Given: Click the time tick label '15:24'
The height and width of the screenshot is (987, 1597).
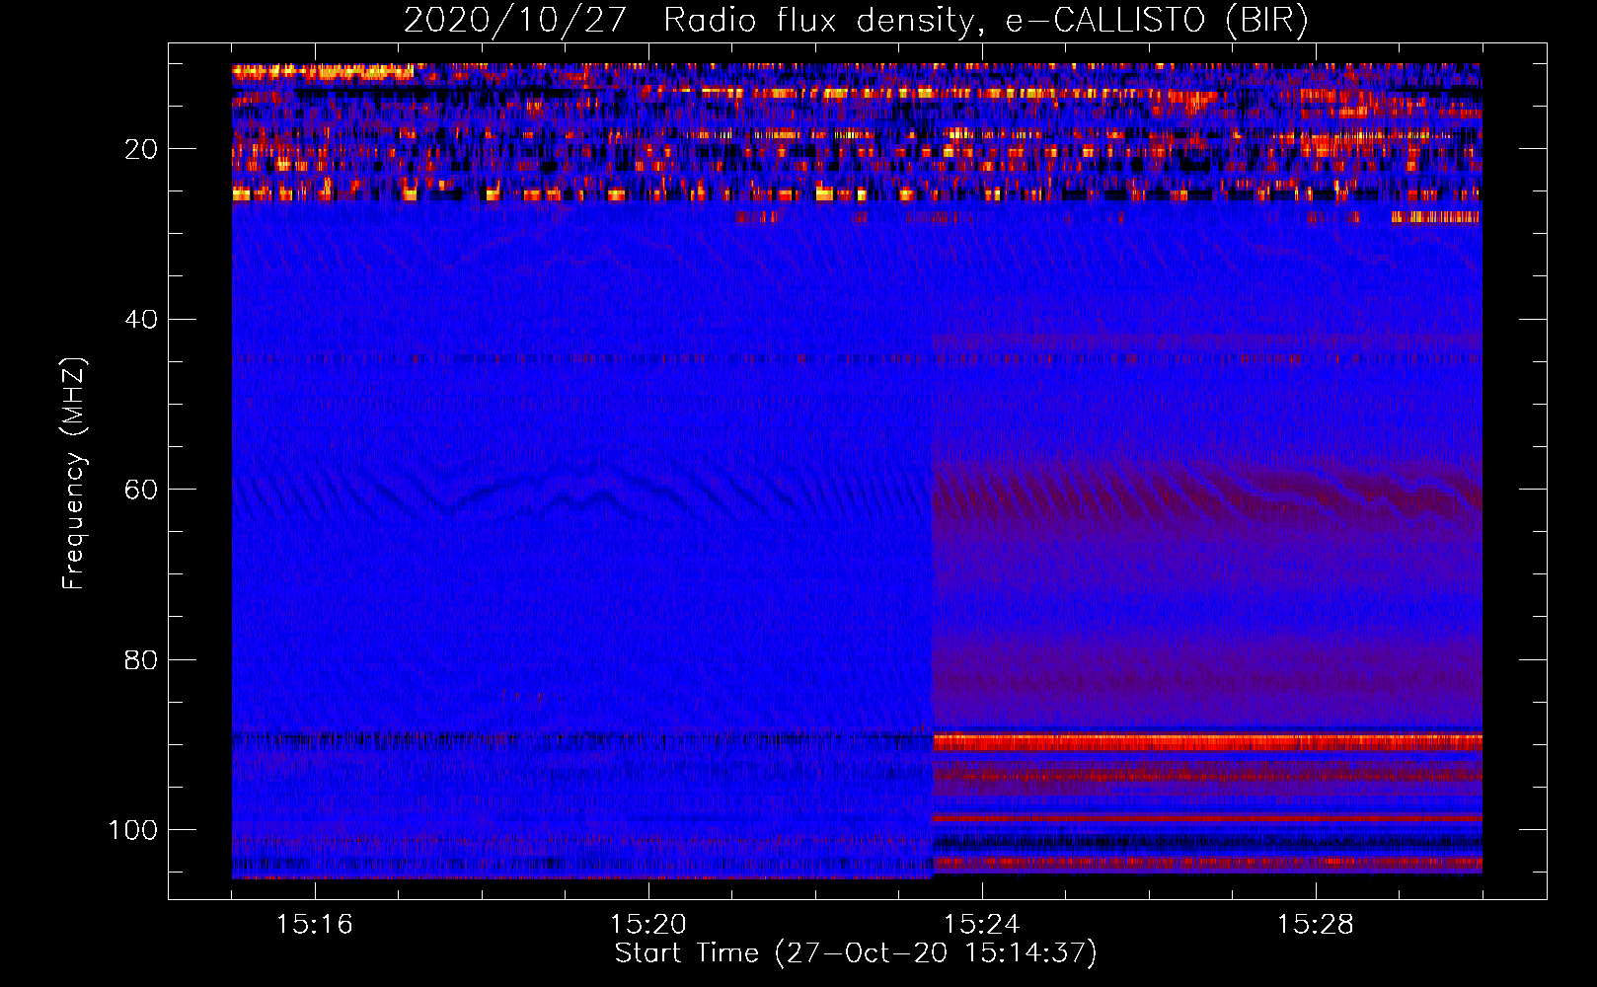Looking at the screenshot, I should point(981,925).
